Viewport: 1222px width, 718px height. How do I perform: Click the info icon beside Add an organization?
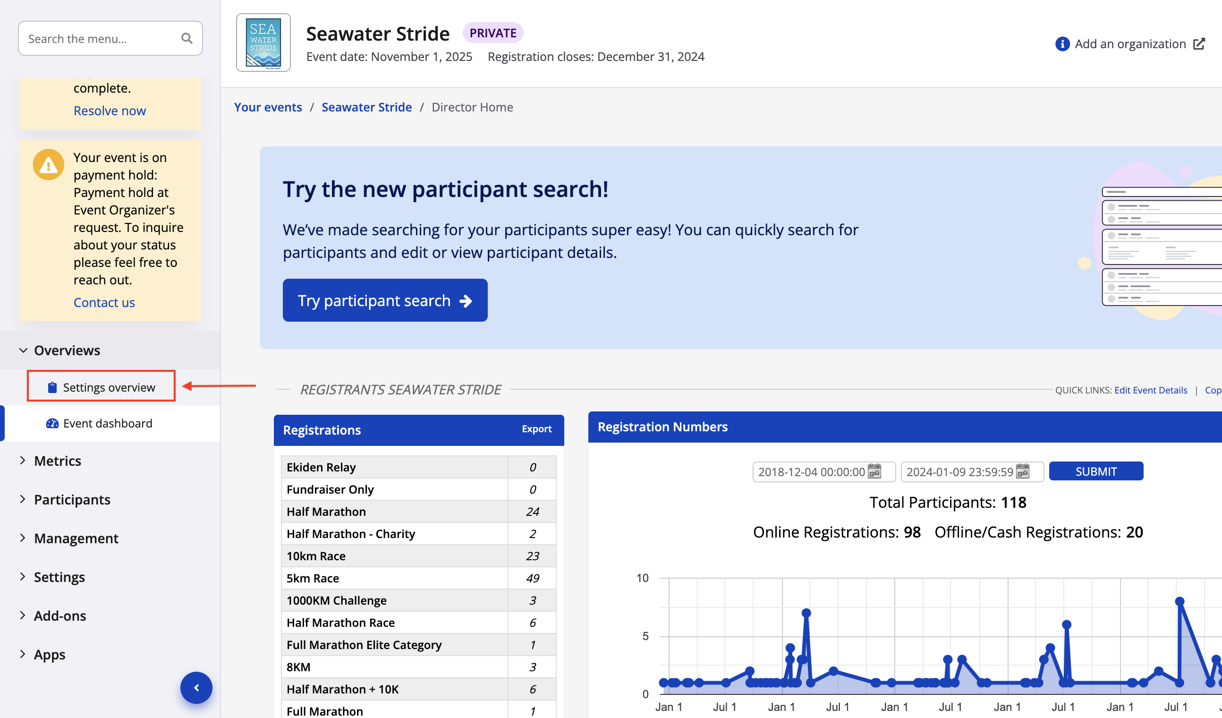pos(1062,44)
